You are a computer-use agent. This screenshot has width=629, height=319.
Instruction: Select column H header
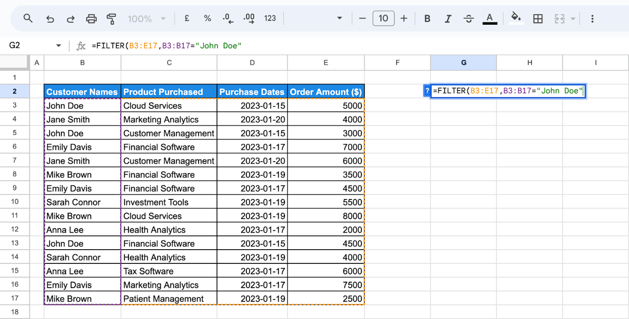coord(530,63)
